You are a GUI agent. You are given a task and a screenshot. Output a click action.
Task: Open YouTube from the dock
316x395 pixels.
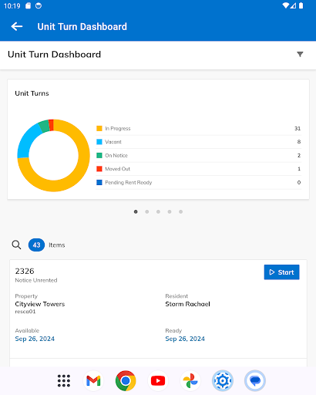click(x=158, y=380)
